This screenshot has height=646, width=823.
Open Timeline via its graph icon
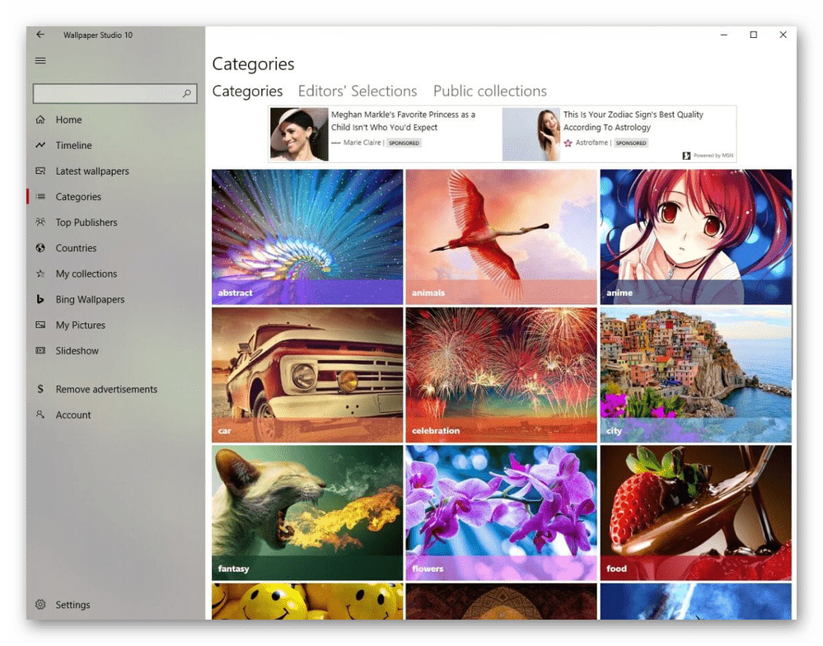pyautogui.click(x=40, y=146)
